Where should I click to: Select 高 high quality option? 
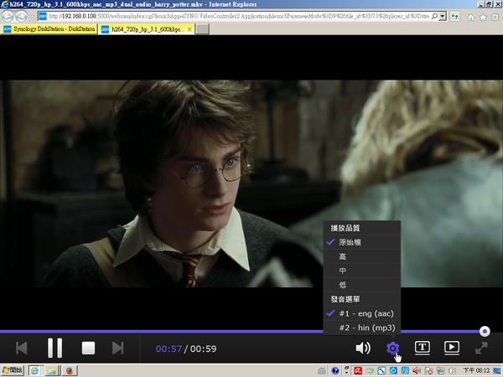point(362,256)
